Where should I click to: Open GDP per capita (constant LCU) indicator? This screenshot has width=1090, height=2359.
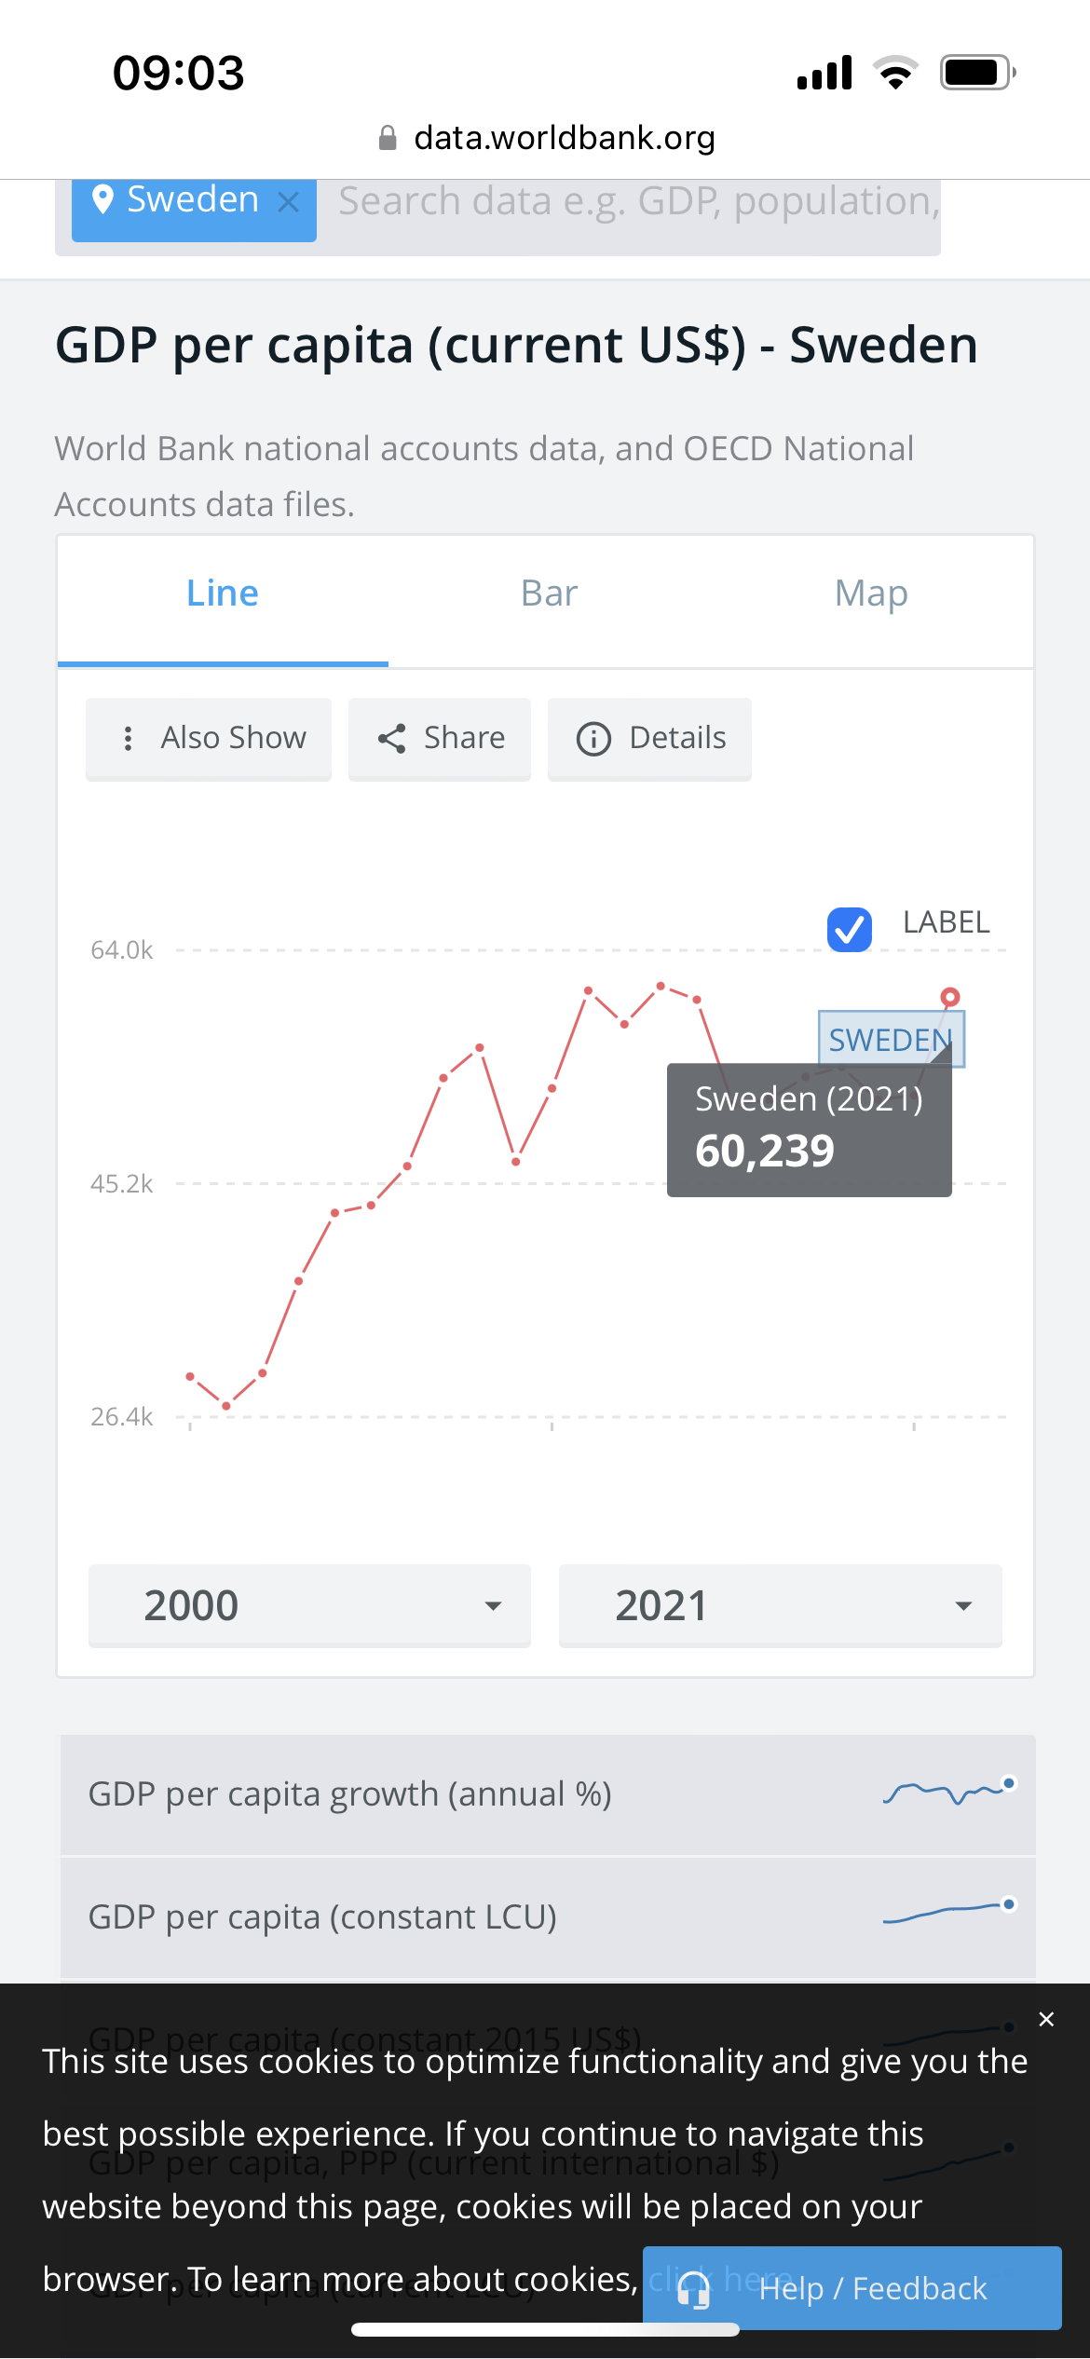coord(322,1917)
